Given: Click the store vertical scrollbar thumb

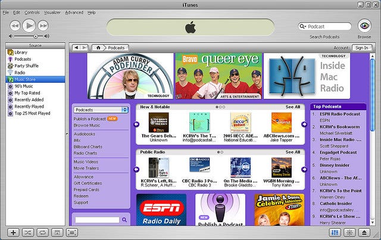Looking at the screenshot, I should (373, 95).
